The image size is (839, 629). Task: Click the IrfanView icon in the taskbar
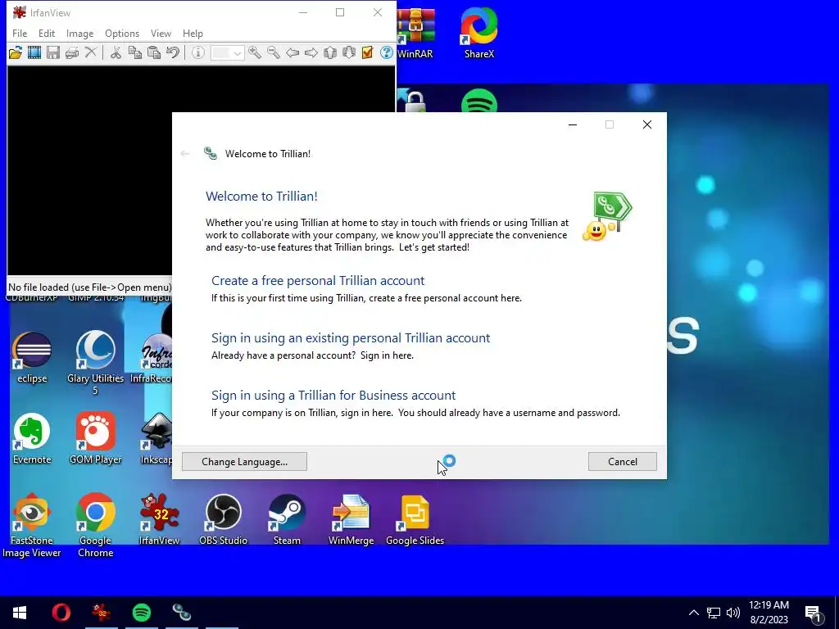coord(101,613)
